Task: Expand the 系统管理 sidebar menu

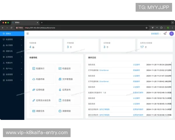Action: pyautogui.click(x=12, y=80)
